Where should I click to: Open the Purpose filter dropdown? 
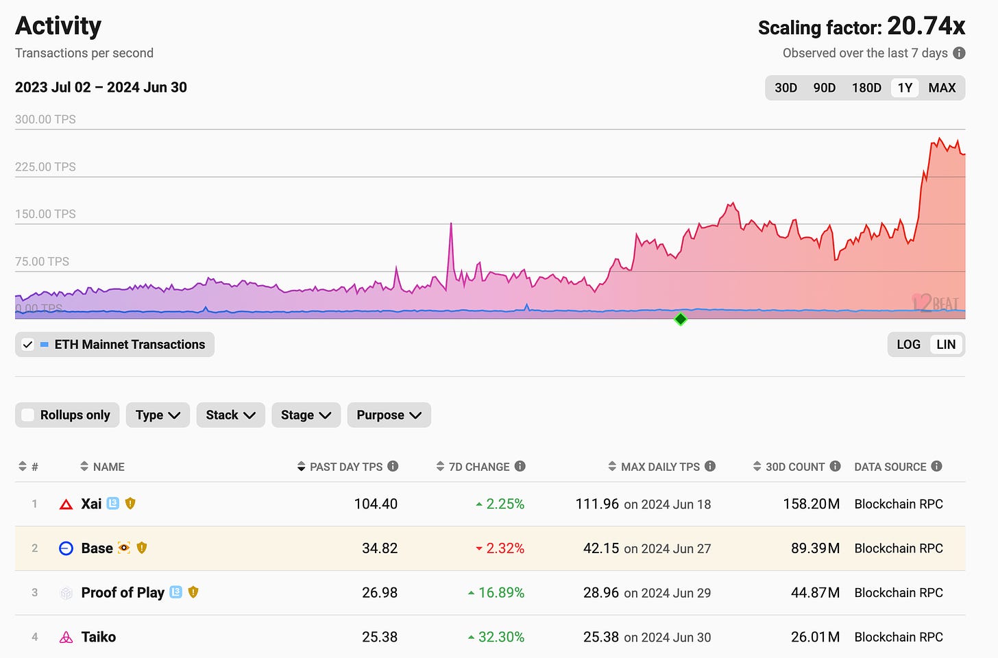click(389, 415)
